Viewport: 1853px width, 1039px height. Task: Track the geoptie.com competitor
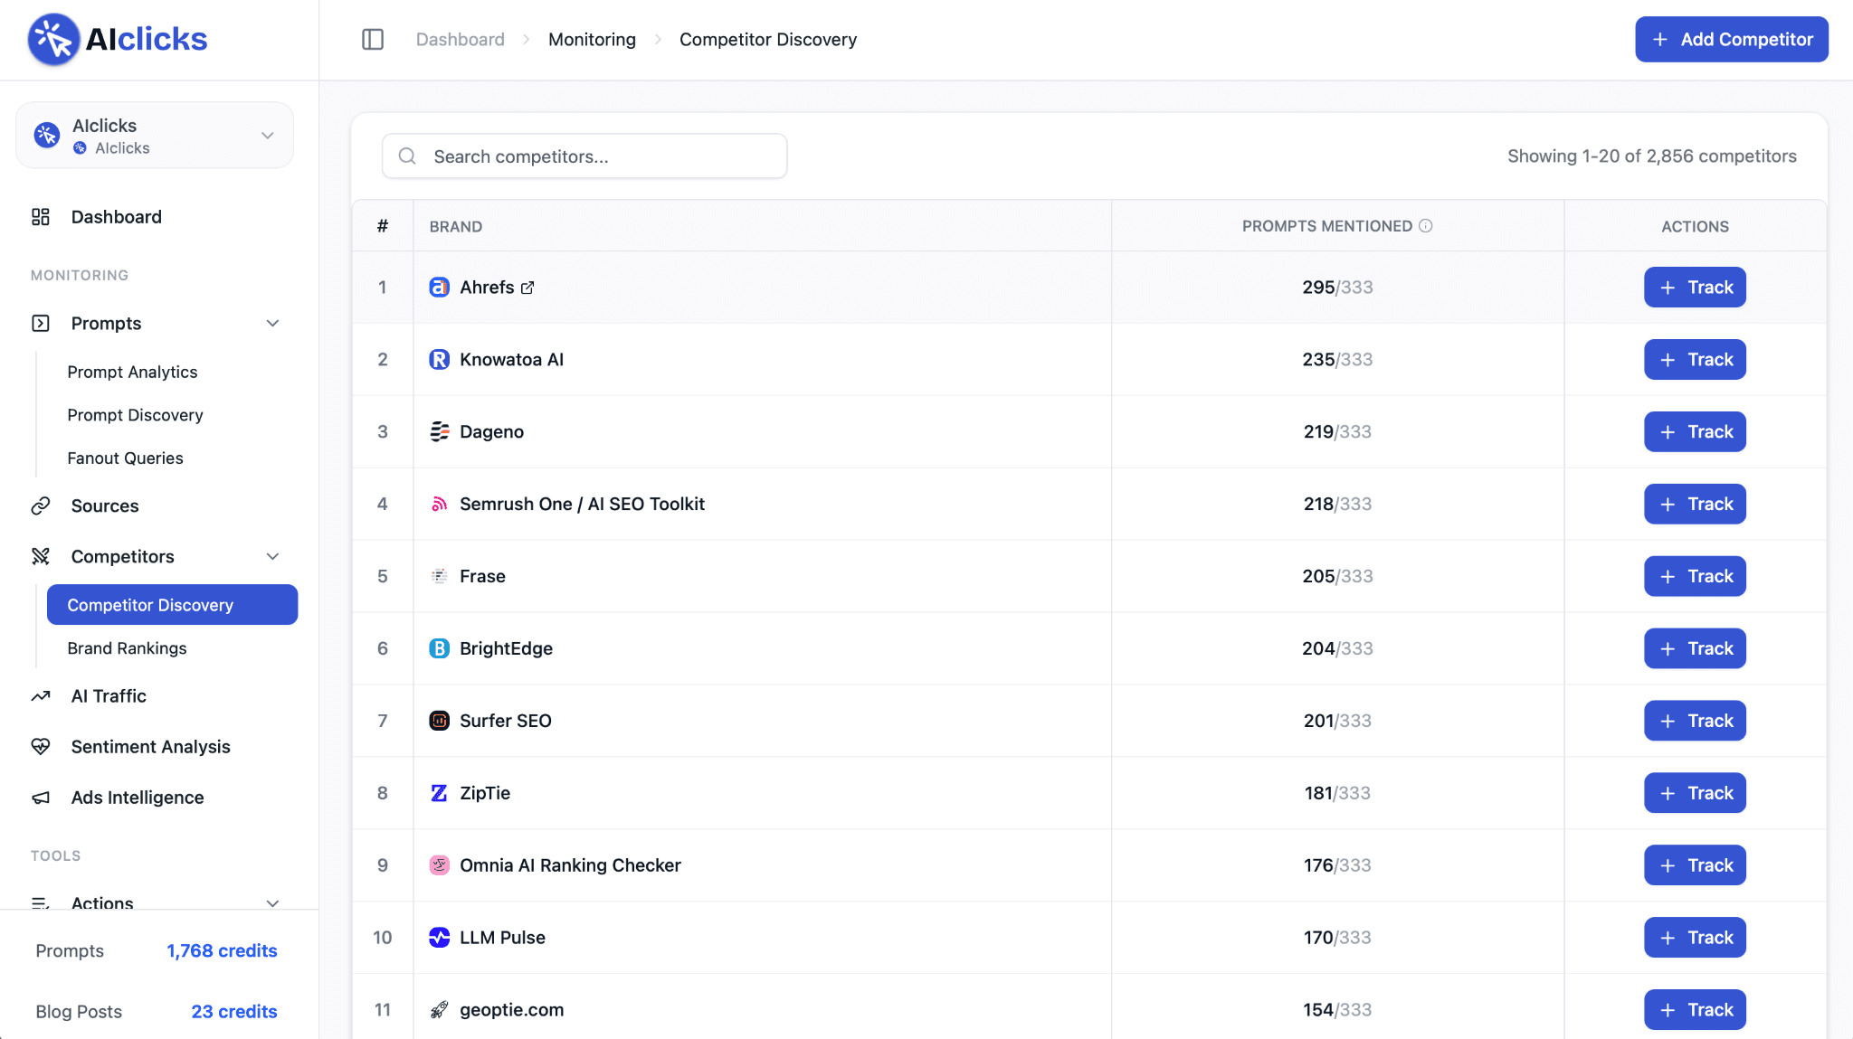click(1695, 1010)
